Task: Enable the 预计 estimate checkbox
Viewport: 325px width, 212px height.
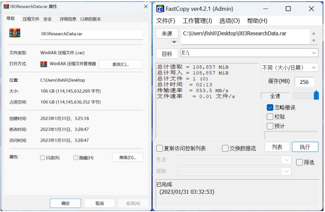Action: (270, 126)
